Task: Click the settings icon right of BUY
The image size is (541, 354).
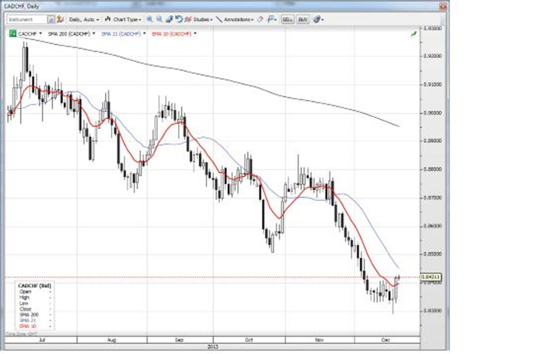Action: tap(316, 19)
